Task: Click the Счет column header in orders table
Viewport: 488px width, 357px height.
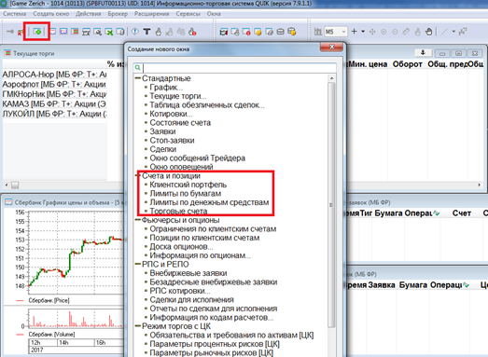Action: click(462, 213)
